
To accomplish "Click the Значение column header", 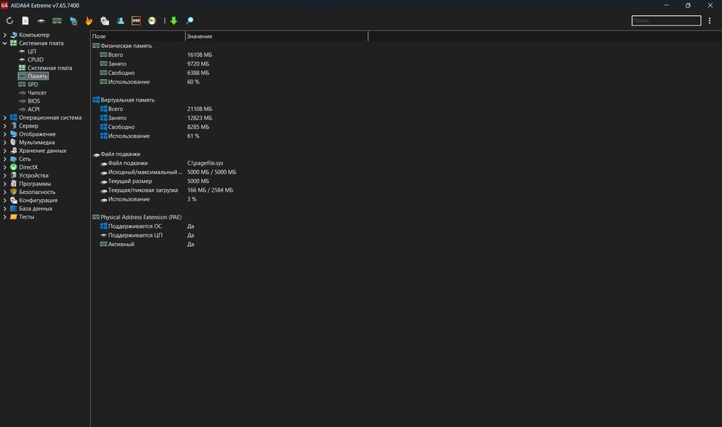I will [x=277, y=36].
